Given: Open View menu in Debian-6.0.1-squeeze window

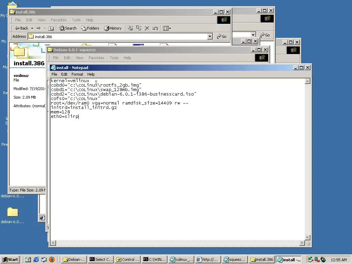Looking at the screenshot, I should click(79, 58).
